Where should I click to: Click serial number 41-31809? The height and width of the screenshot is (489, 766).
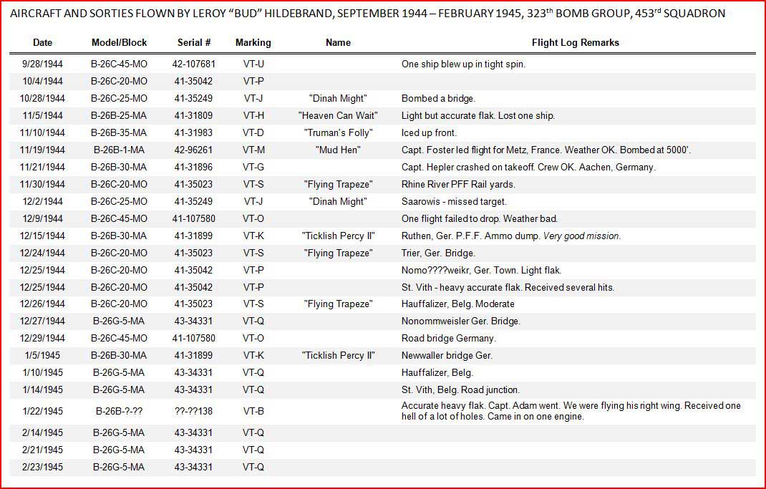pyautogui.click(x=193, y=115)
